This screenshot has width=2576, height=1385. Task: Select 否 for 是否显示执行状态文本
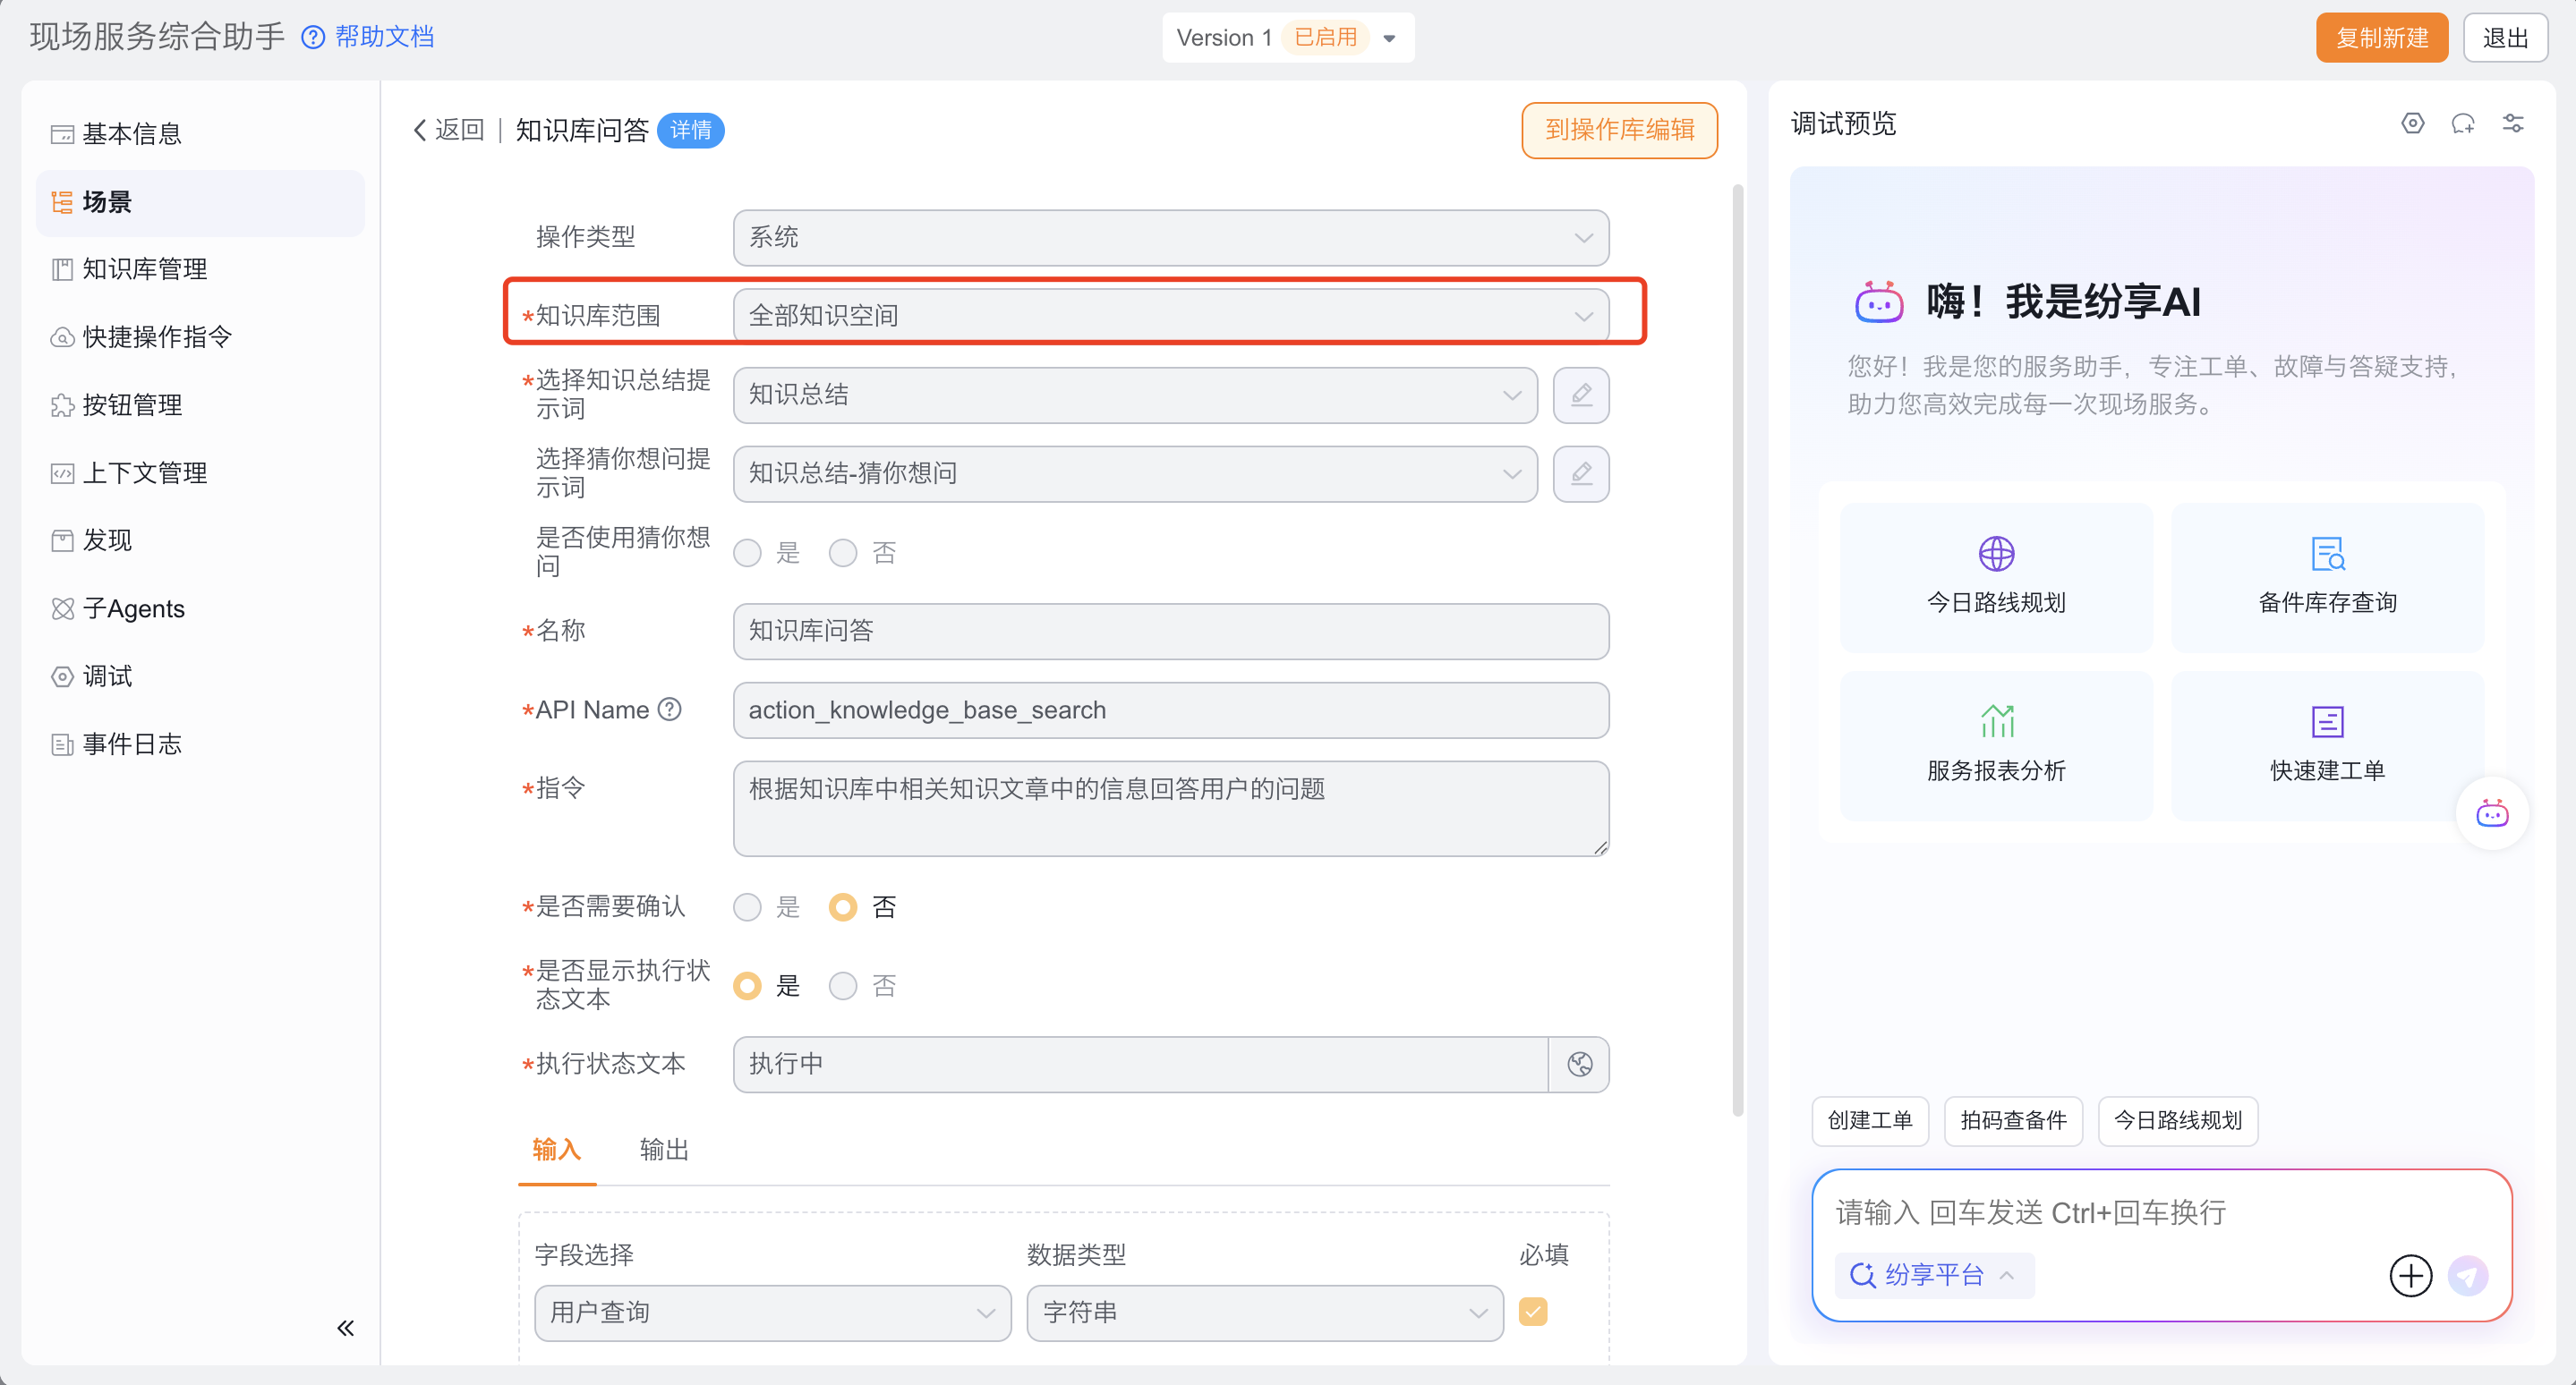[843, 986]
